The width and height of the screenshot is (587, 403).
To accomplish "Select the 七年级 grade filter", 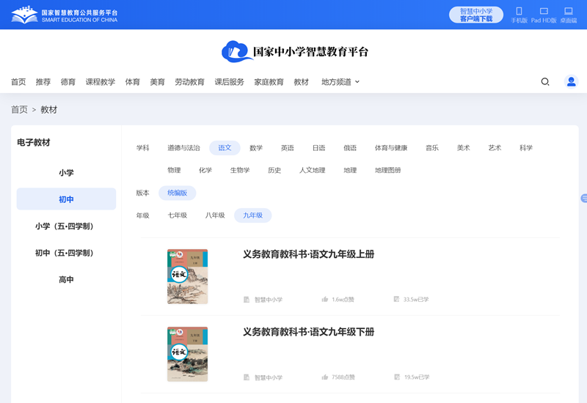I will [x=178, y=215].
